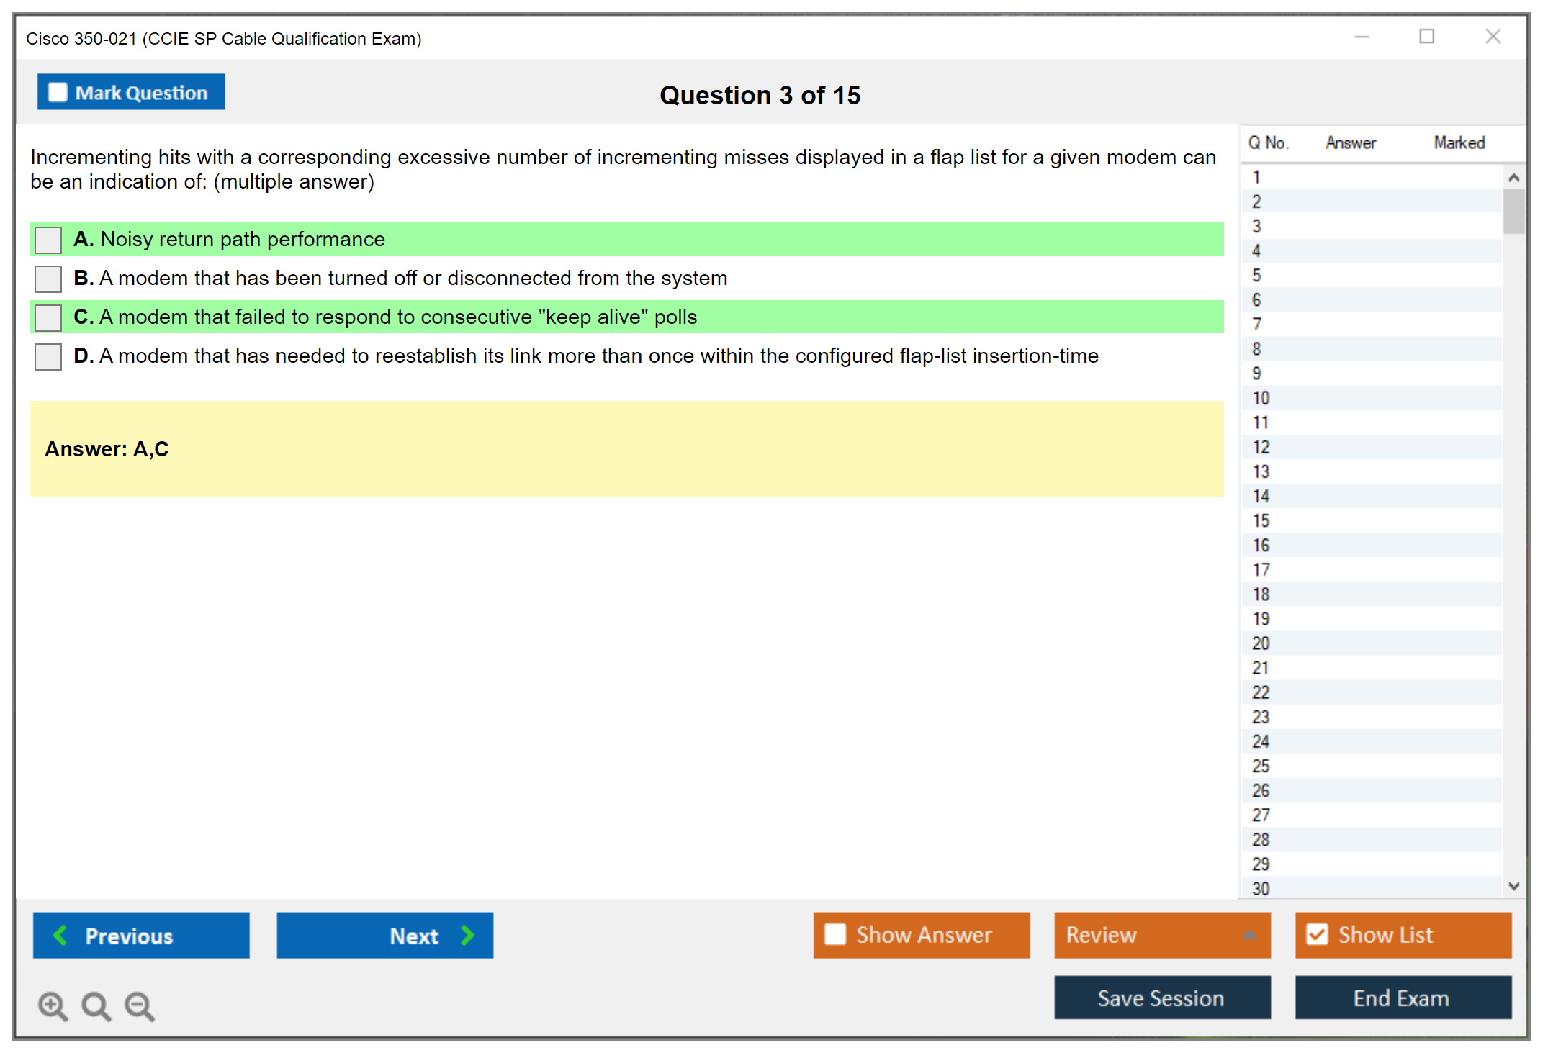Maximize the exam window
Image resolution: width=1548 pixels, height=1058 pixels.
1426,37
